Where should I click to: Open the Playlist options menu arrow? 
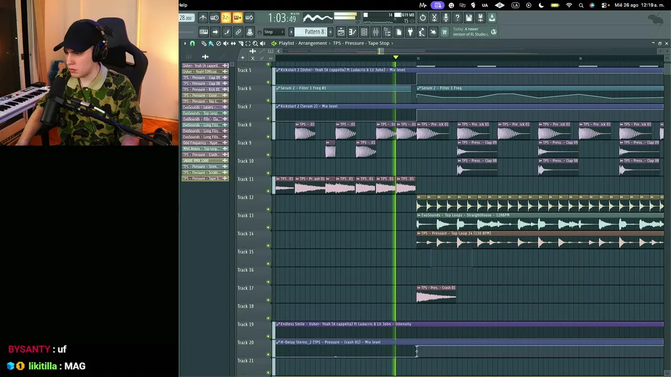[185, 43]
